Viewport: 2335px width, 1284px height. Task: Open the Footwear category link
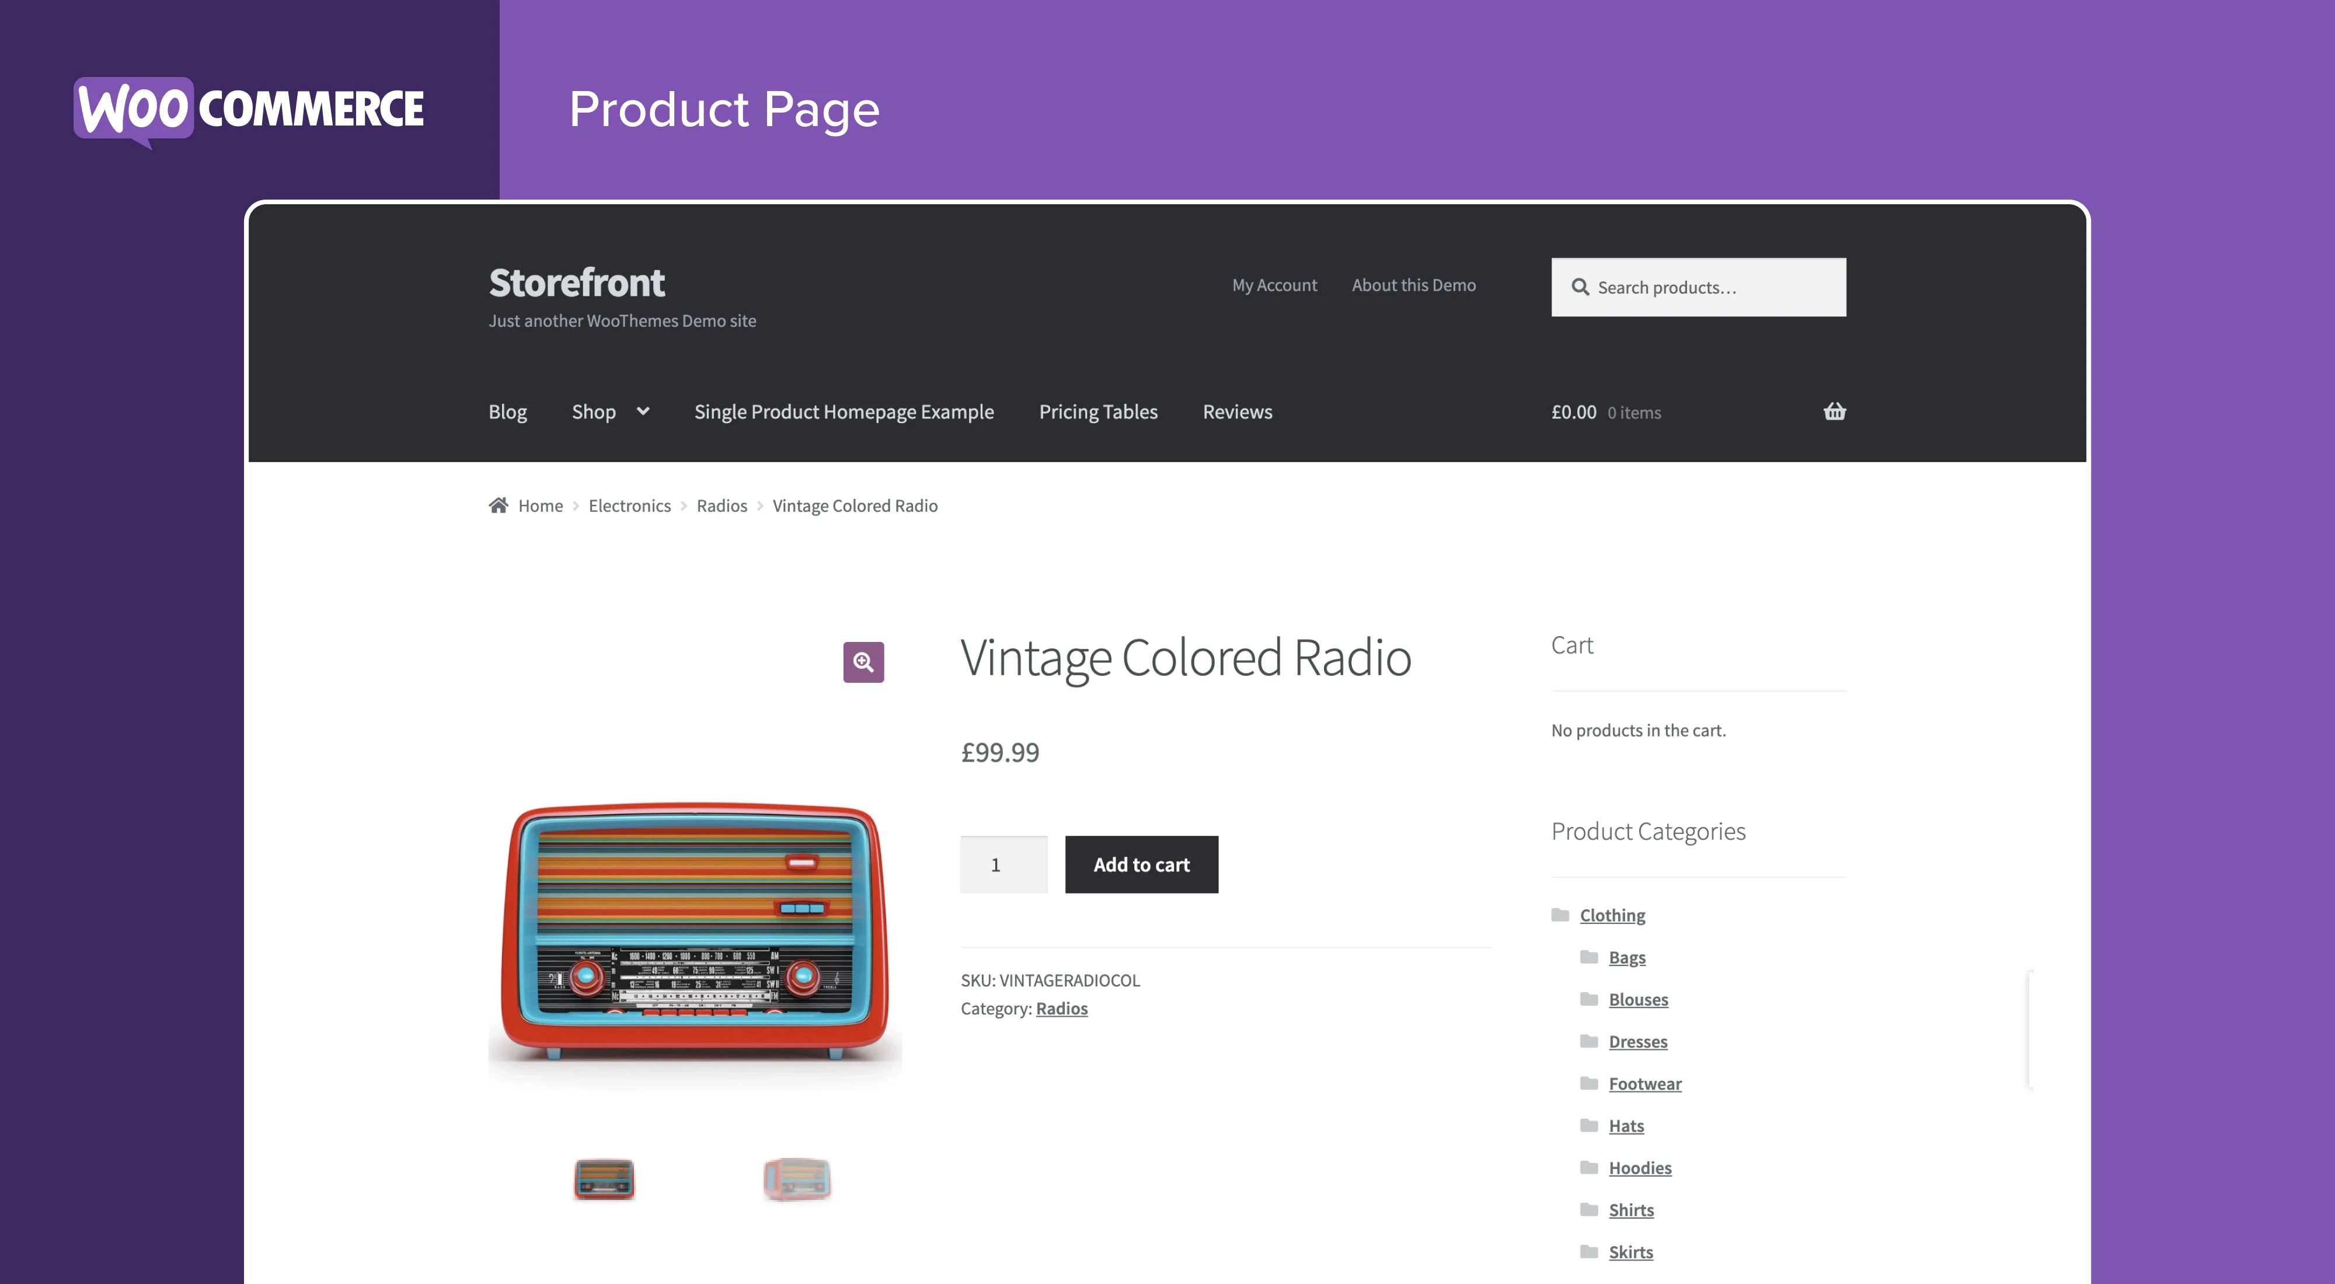[x=1644, y=1084]
